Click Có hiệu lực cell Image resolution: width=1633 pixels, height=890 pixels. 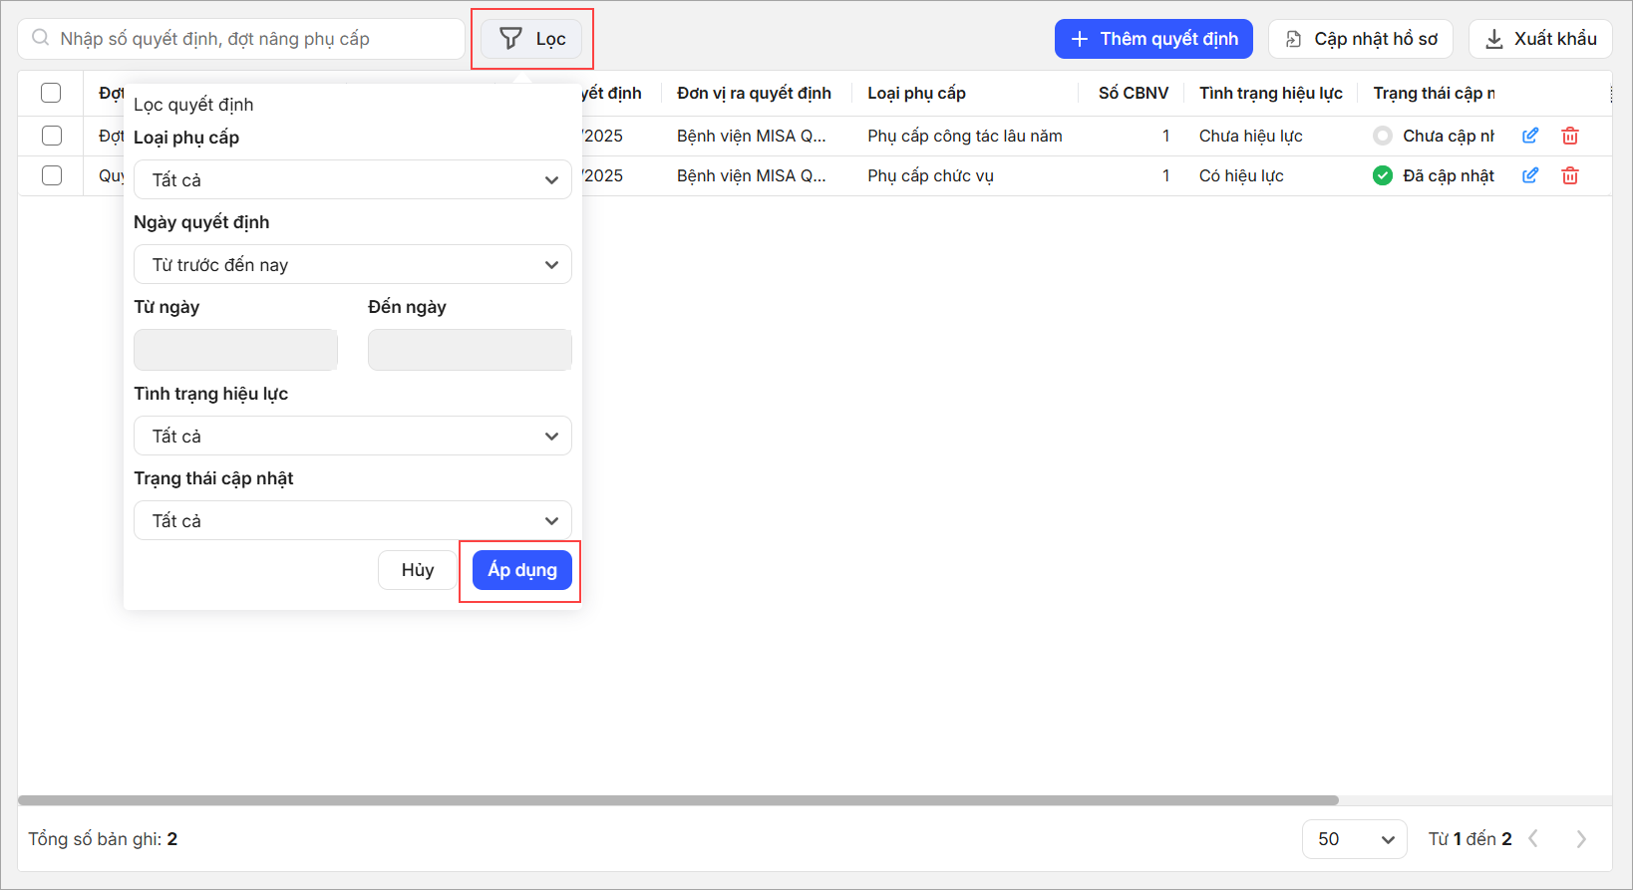[1241, 175]
